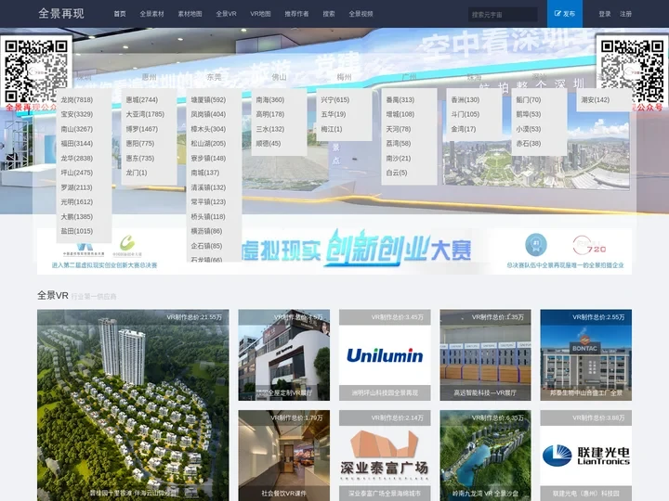This screenshot has height=501, width=669.
Task: Open the Unilumin VR thumbnail
Action: pyautogui.click(x=385, y=354)
